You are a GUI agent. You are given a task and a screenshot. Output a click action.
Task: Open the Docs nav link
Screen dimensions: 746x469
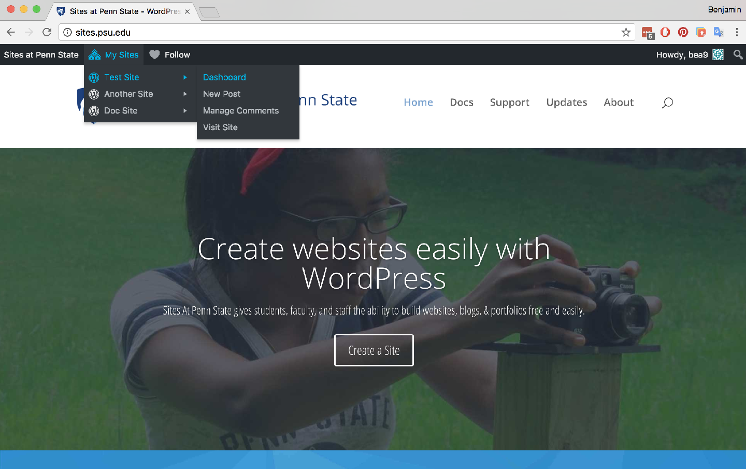pyautogui.click(x=462, y=102)
